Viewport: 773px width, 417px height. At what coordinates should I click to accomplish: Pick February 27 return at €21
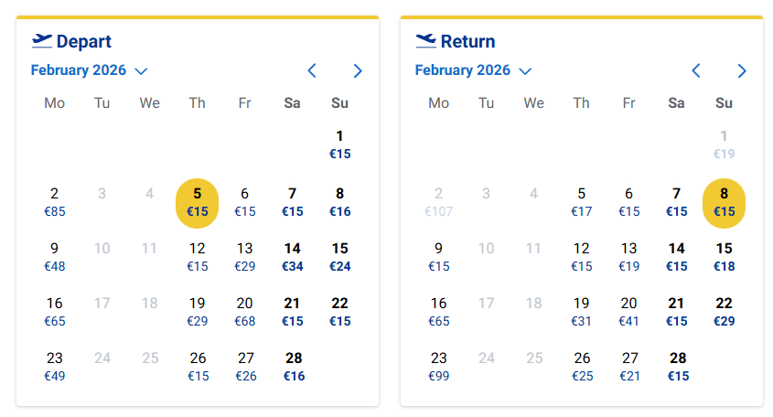(629, 367)
